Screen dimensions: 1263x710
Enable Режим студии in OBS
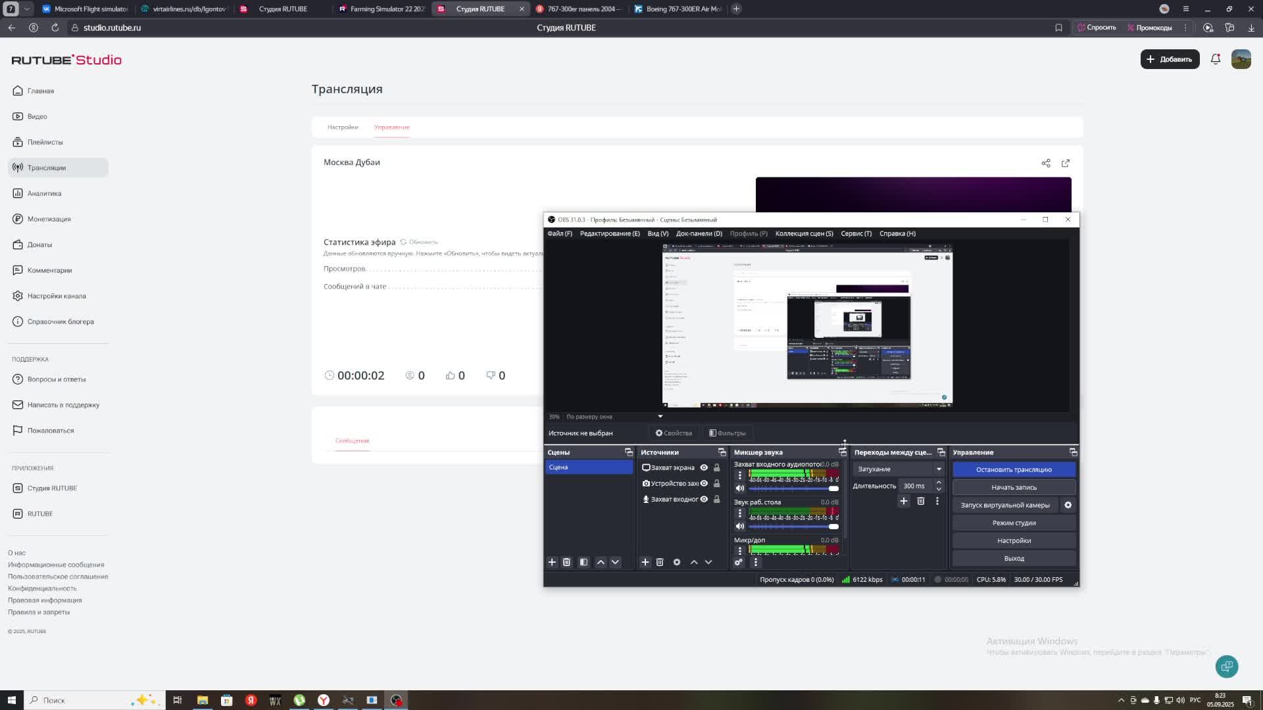1014,523
